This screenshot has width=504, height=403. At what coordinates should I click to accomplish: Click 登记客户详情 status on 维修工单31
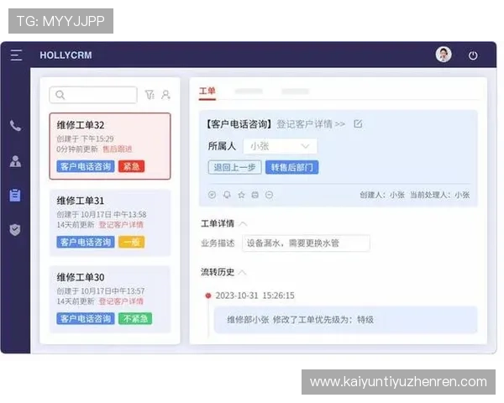click(121, 225)
